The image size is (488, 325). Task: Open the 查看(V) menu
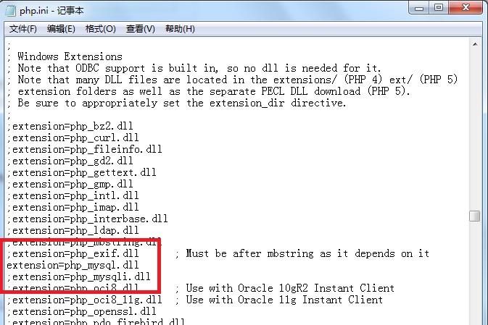[141, 29]
